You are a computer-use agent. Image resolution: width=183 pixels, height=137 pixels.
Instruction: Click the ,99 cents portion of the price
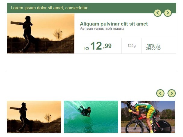pos(107,46)
